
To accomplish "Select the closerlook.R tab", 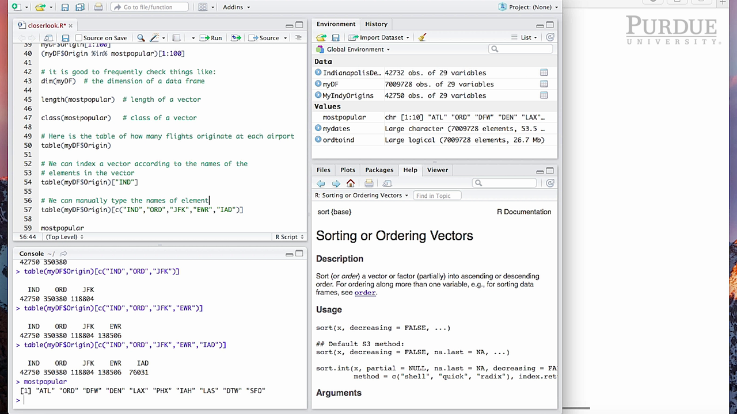I will 46,25.
